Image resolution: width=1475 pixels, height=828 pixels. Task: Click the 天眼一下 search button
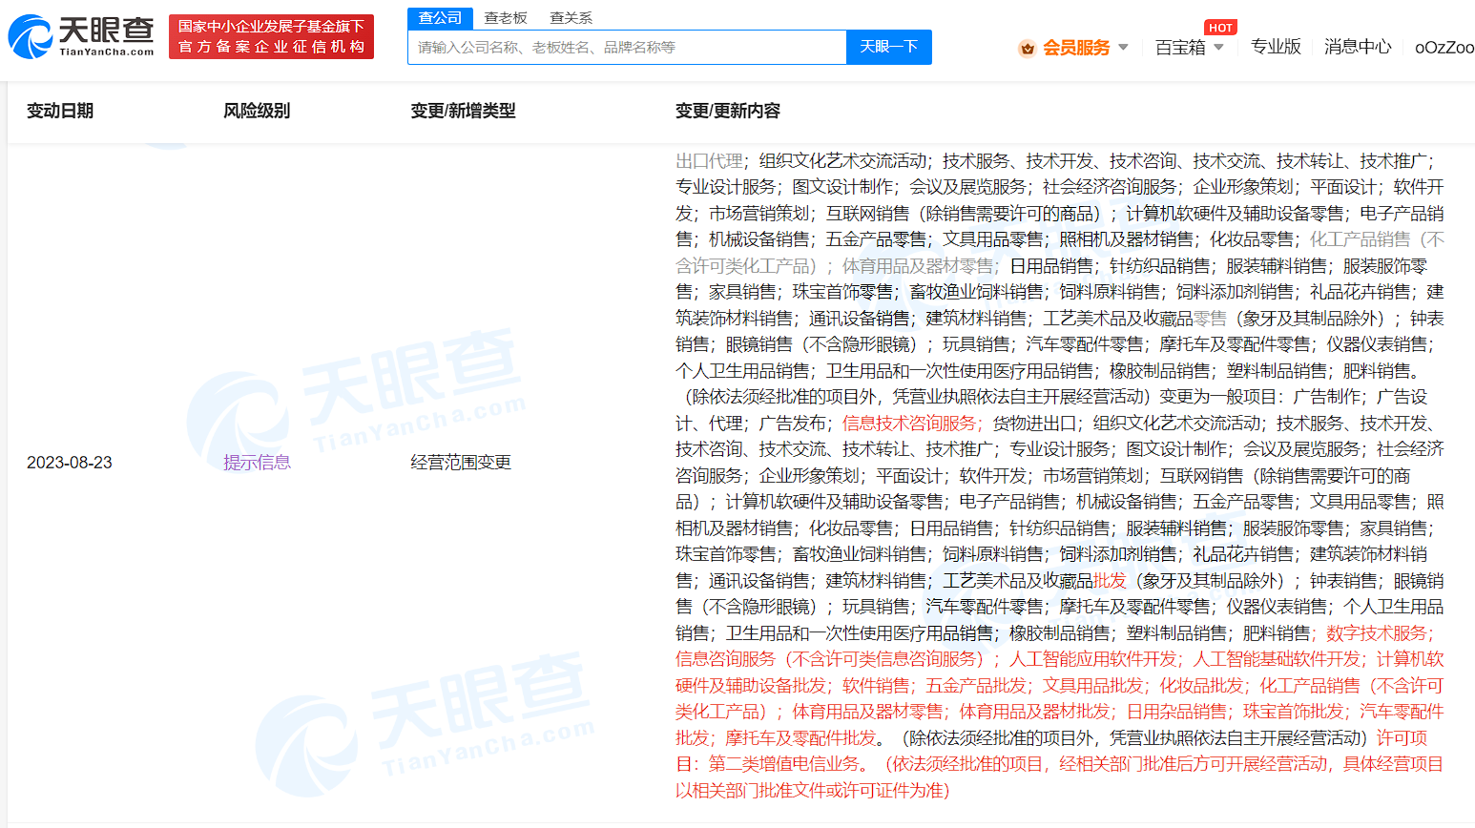pos(889,47)
